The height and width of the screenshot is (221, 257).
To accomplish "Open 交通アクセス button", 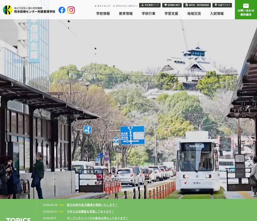I will [x=222, y=5].
